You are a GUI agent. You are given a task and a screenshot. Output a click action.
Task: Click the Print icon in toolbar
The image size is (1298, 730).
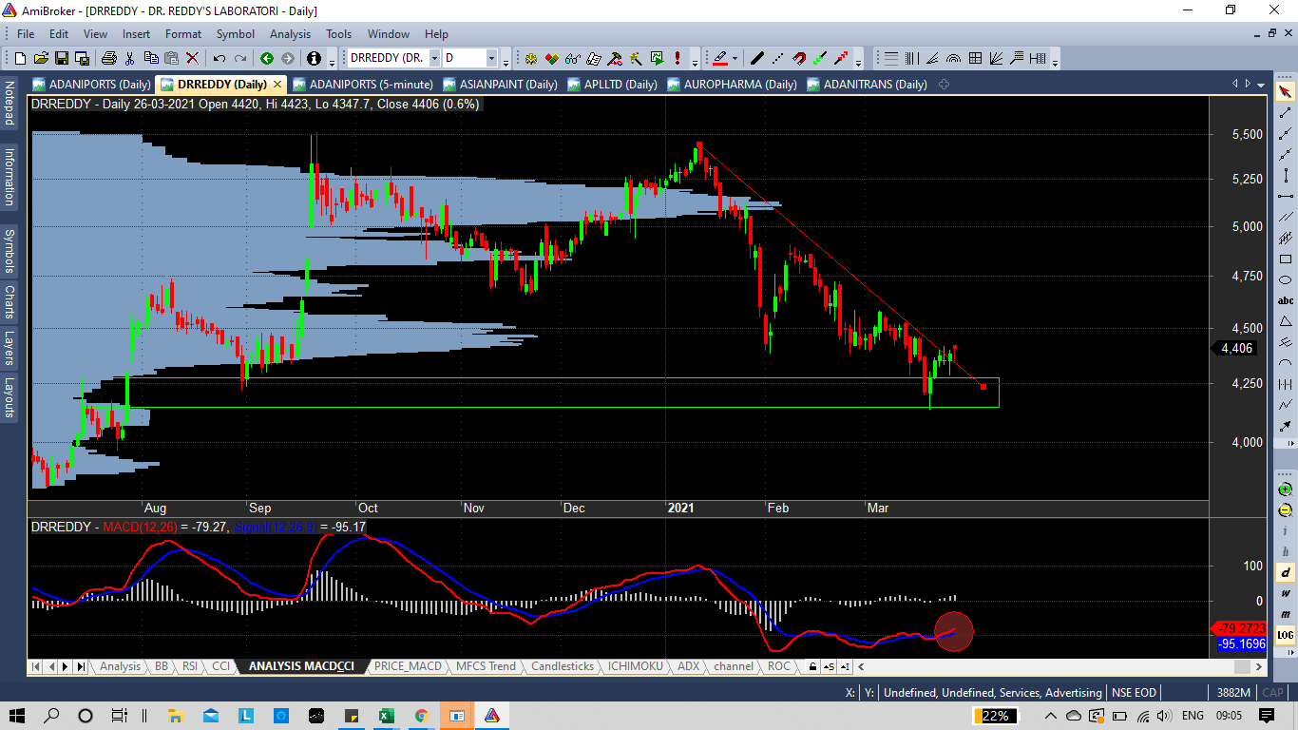[108, 58]
